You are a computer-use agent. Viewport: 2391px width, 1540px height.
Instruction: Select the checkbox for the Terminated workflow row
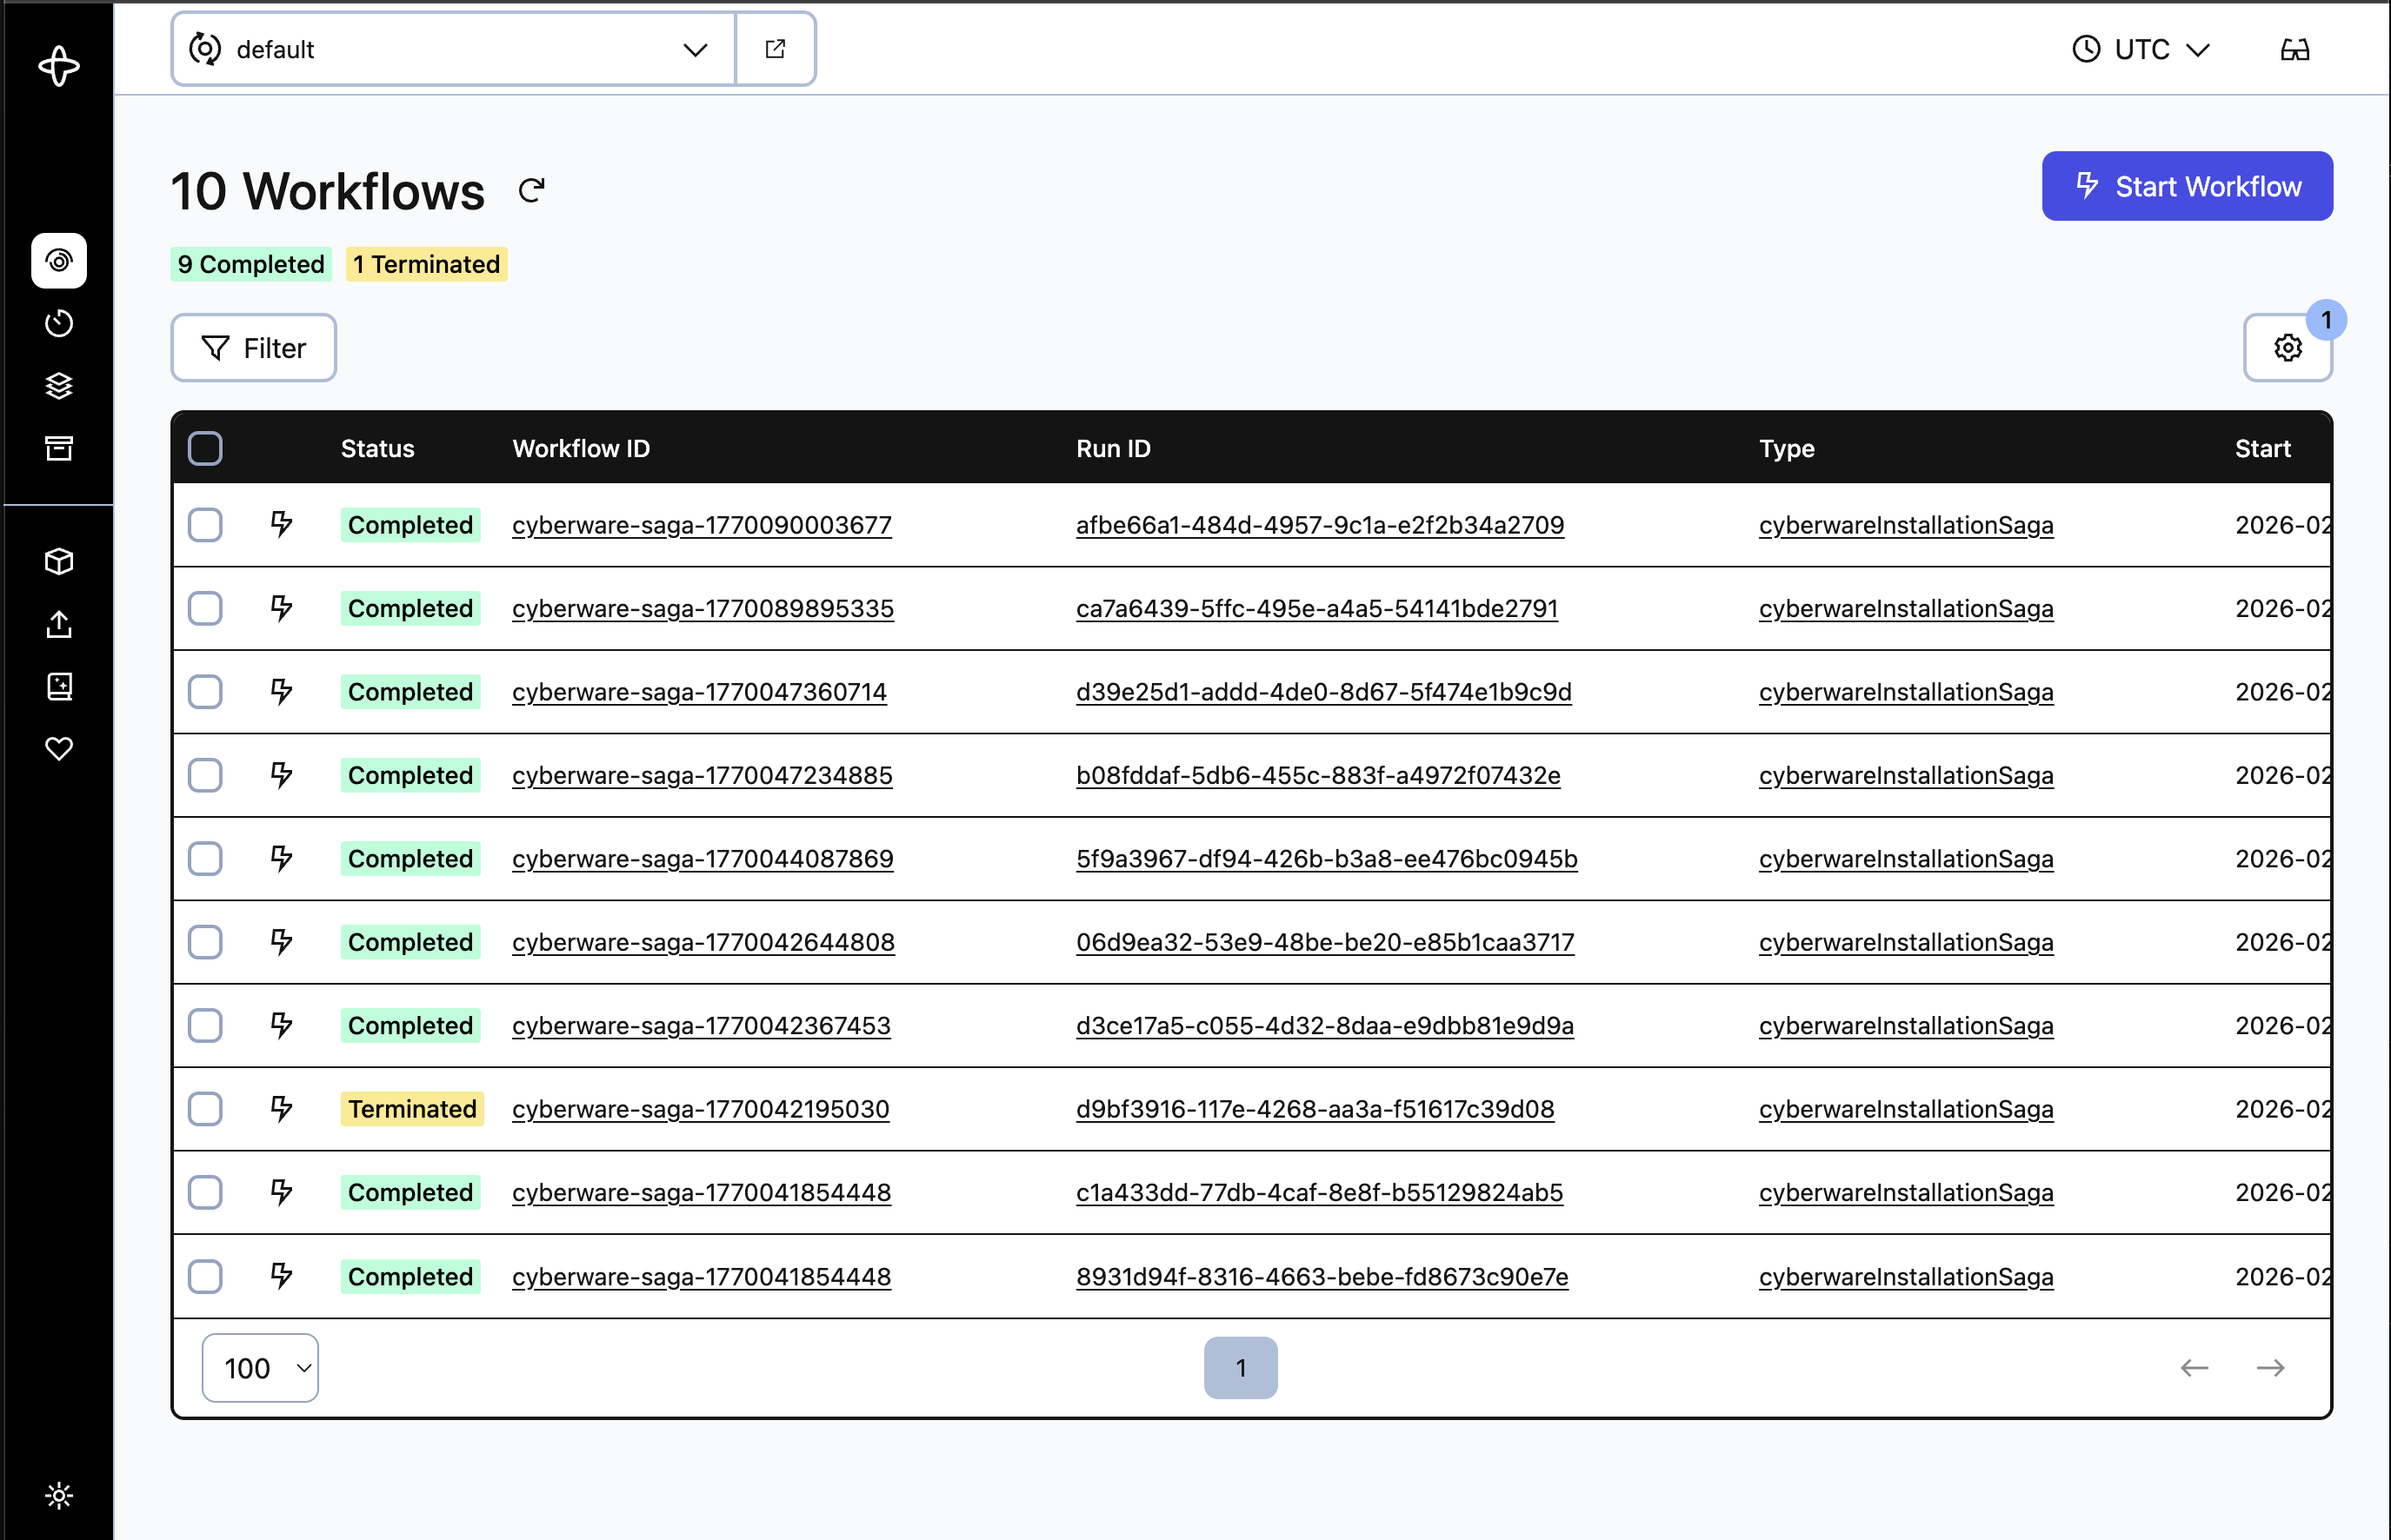(x=205, y=1108)
